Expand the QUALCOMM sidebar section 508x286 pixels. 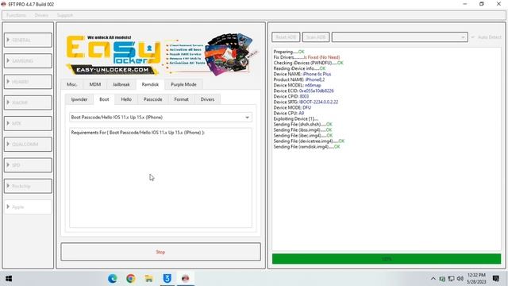[28, 144]
